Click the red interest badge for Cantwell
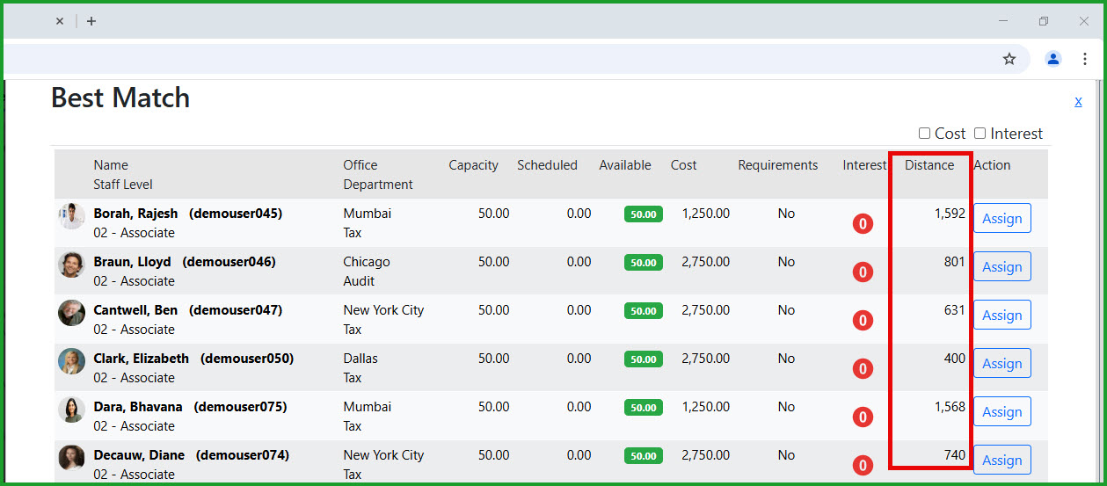Image resolution: width=1107 pixels, height=486 pixels. tap(863, 321)
